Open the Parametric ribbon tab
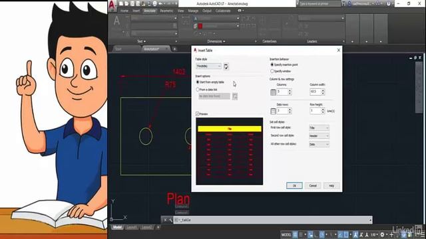 click(x=166, y=11)
